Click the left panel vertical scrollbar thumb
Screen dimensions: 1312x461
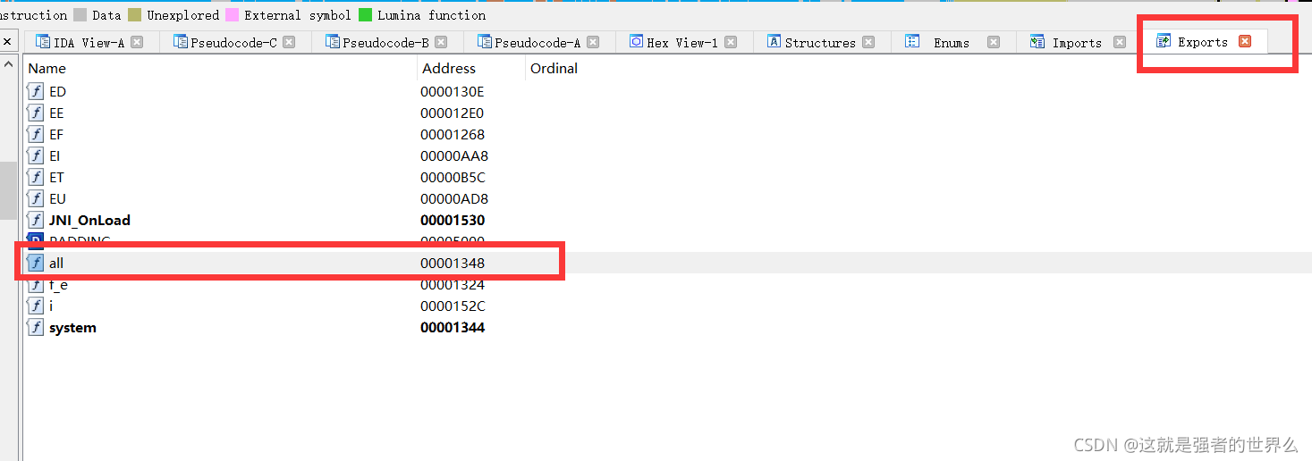point(8,189)
